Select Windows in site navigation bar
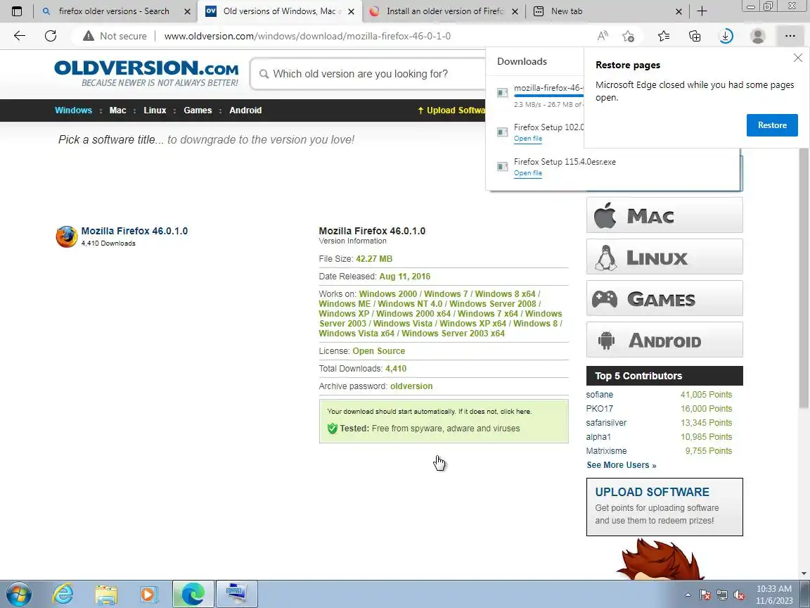 pyautogui.click(x=73, y=110)
